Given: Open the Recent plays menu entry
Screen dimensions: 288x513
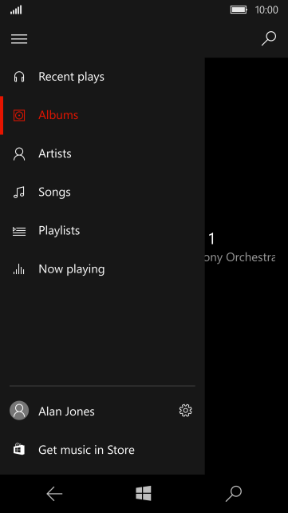Looking at the screenshot, I should (102, 77).
